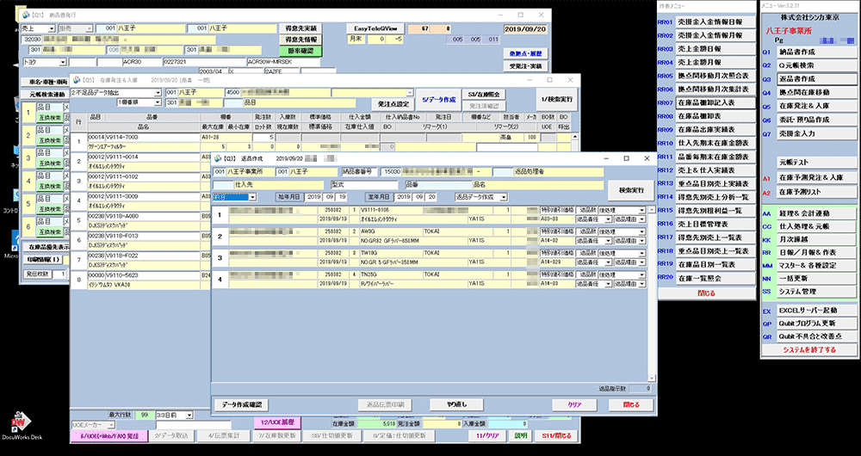Open 日報/月報&作表 (RR) section

click(816, 252)
